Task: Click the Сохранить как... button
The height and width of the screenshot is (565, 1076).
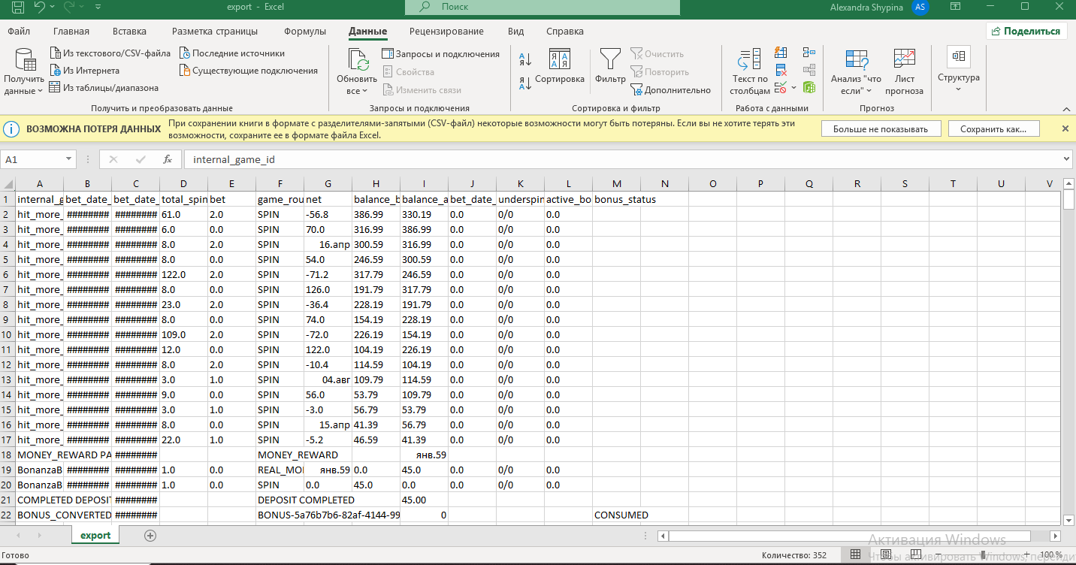Action: coord(993,129)
